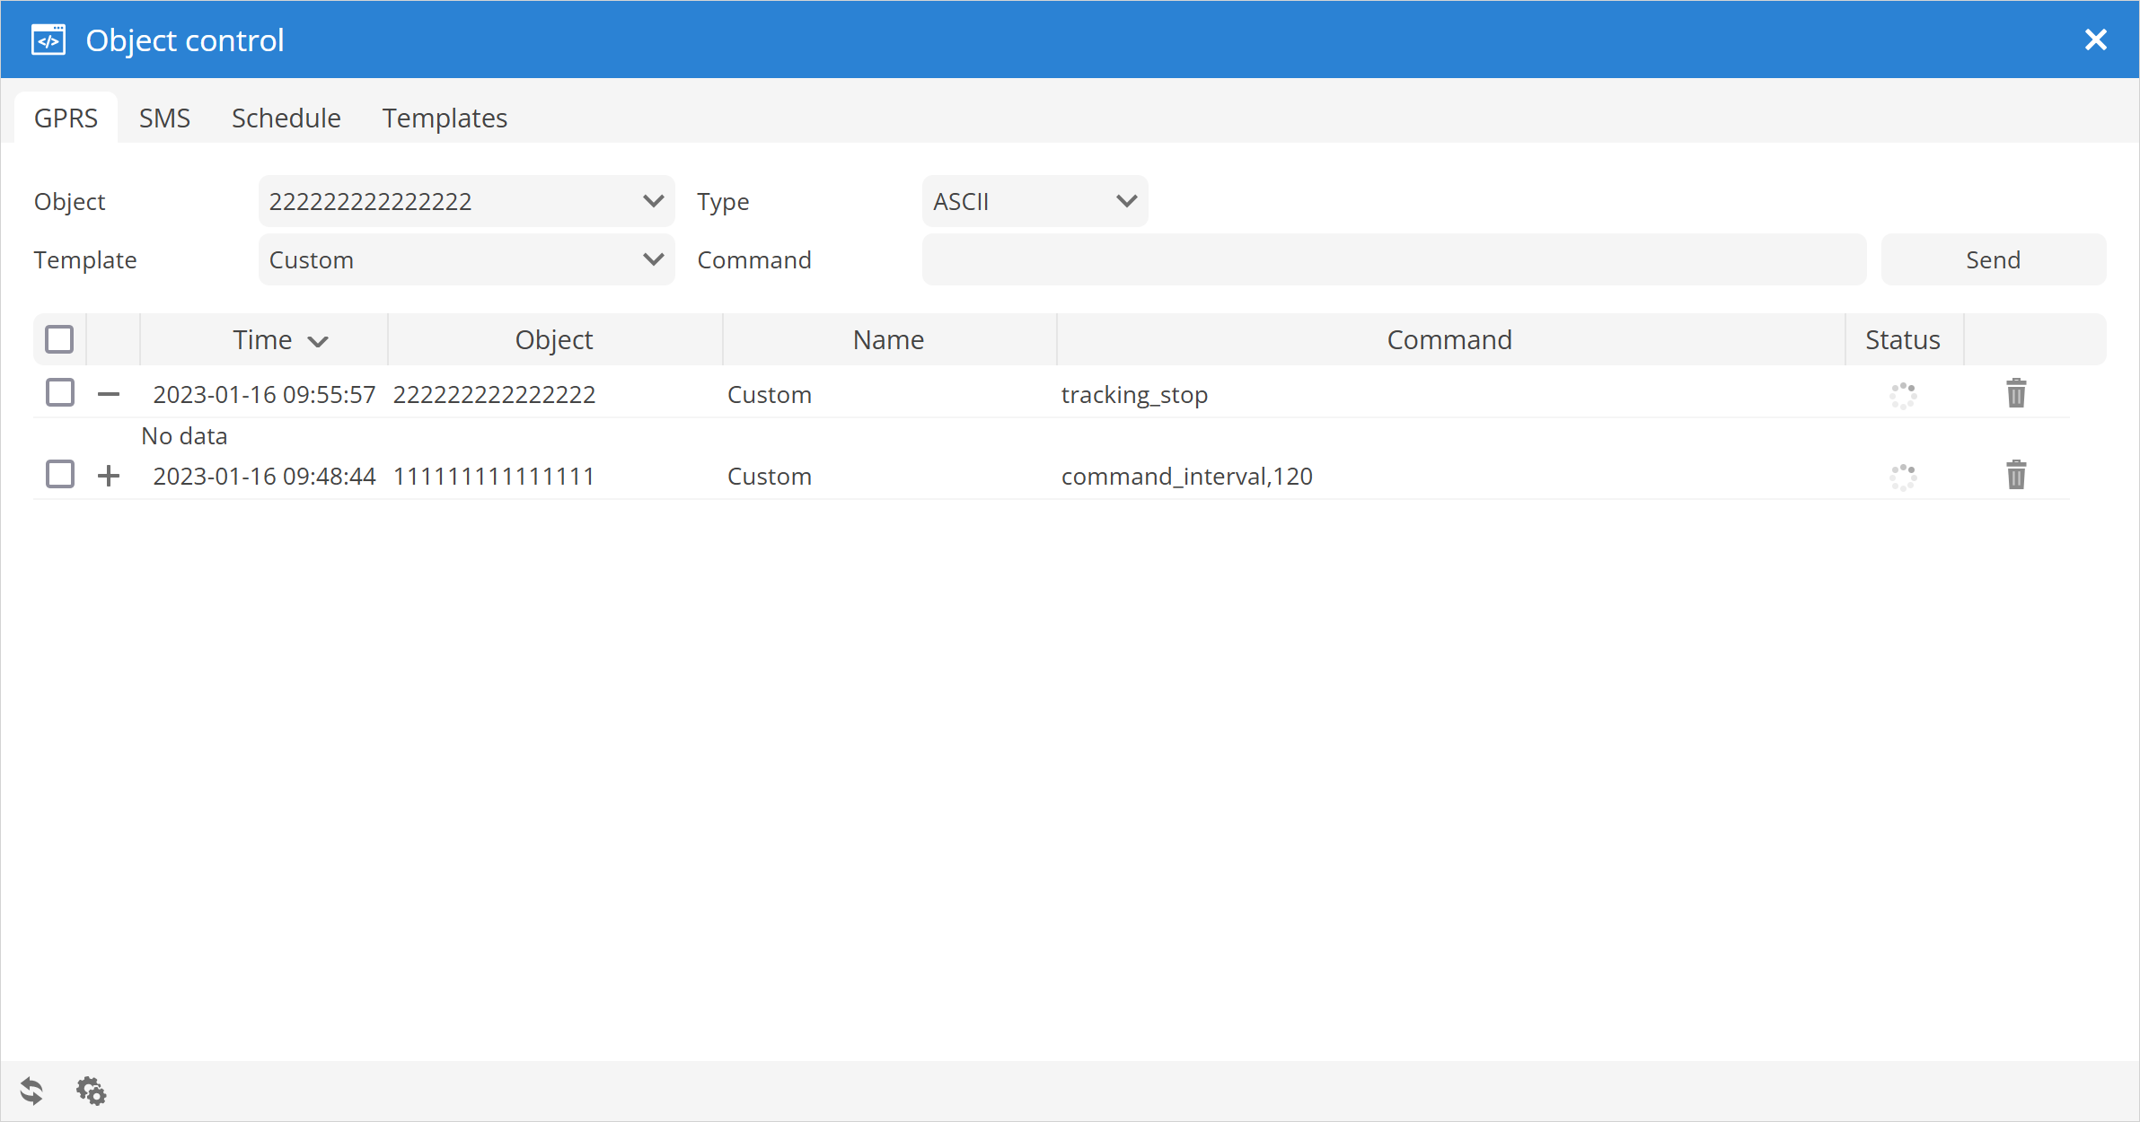Delete the tracking_stop command row
The width and height of the screenshot is (2140, 1122).
click(x=2016, y=393)
